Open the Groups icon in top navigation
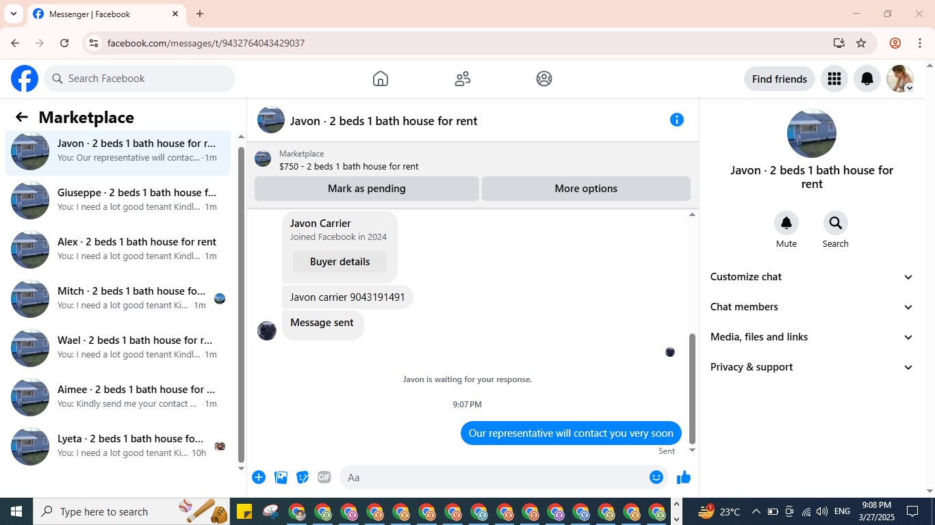This screenshot has width=935, height=525. point(544,79)
